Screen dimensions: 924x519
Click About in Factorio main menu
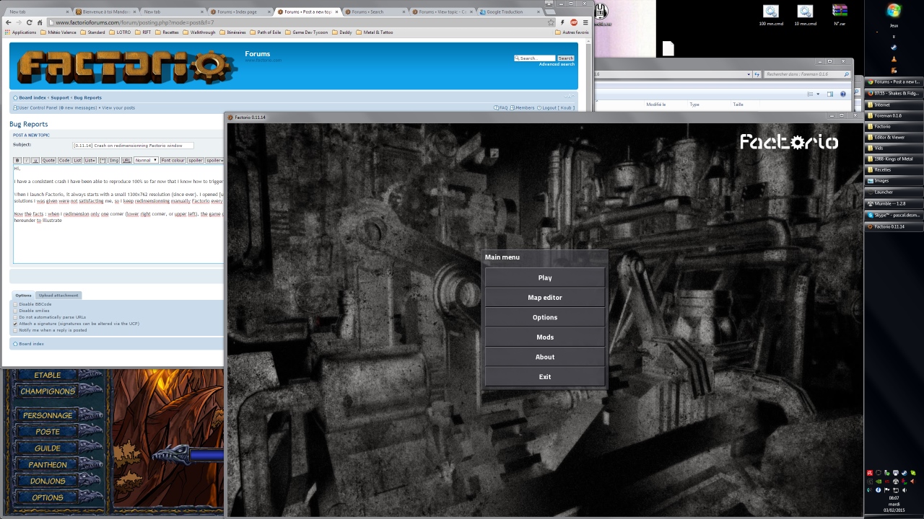(545, 357)
